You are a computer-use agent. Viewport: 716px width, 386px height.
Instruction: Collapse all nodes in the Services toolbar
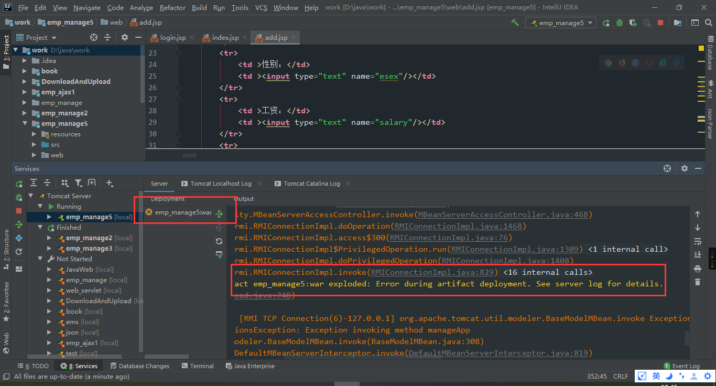pos(47,183)
